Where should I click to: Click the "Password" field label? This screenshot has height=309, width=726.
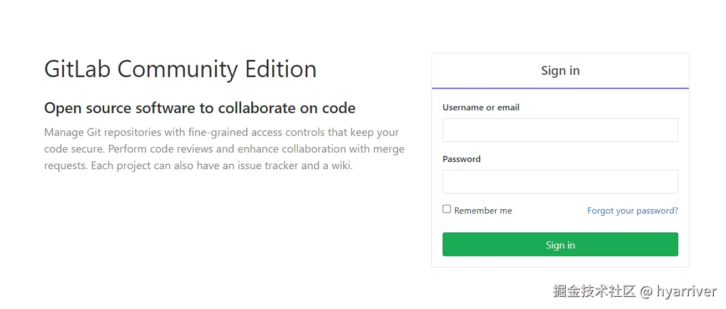coord(461,159)
